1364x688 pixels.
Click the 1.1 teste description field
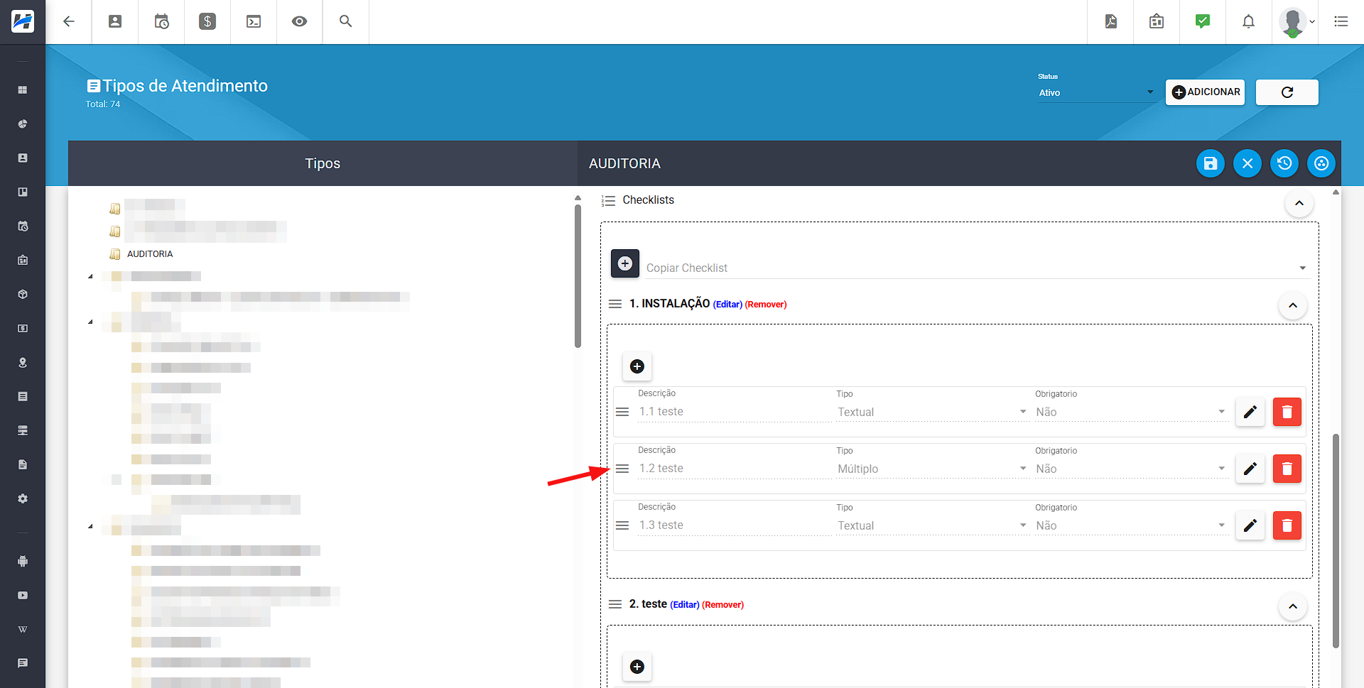point(734,412)
